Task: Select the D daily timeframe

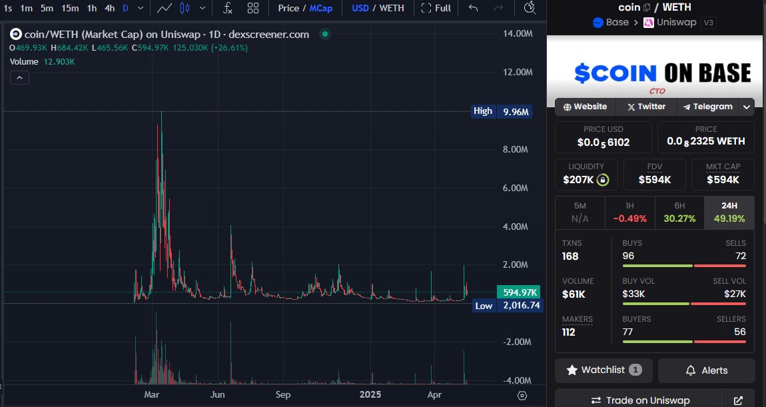Action: [x=125, y=8]
